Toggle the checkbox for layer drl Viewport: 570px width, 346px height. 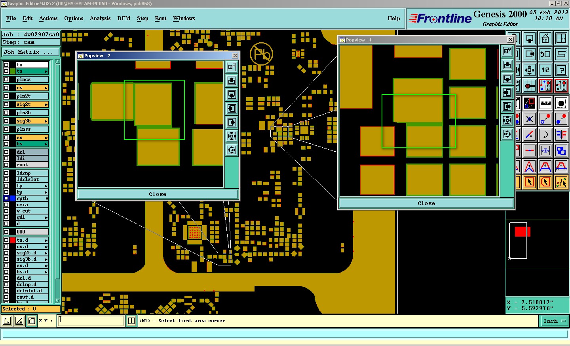click(6, 152)
